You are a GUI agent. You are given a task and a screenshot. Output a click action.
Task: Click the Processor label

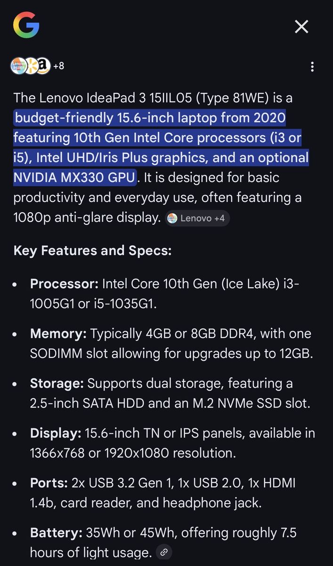coord(64,284)
